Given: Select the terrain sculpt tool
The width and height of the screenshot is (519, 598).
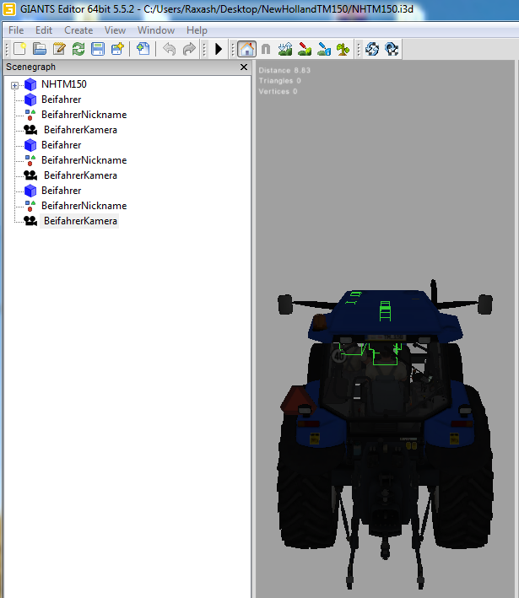Looking at the screenshot, I should [285, 49].
